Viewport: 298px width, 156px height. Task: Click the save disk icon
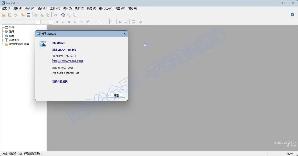9,15
